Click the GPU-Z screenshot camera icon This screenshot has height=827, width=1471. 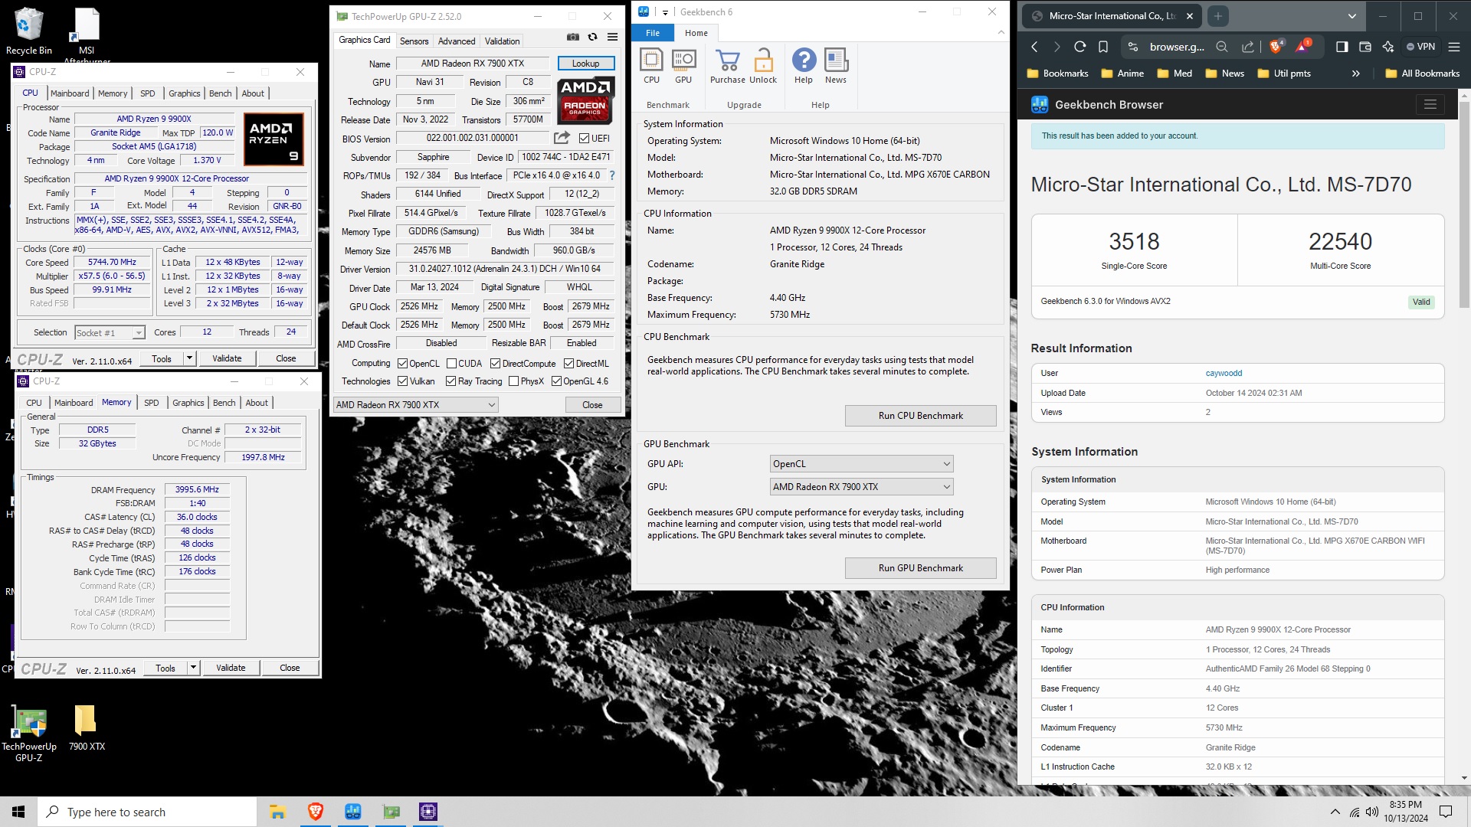[572, 37]
